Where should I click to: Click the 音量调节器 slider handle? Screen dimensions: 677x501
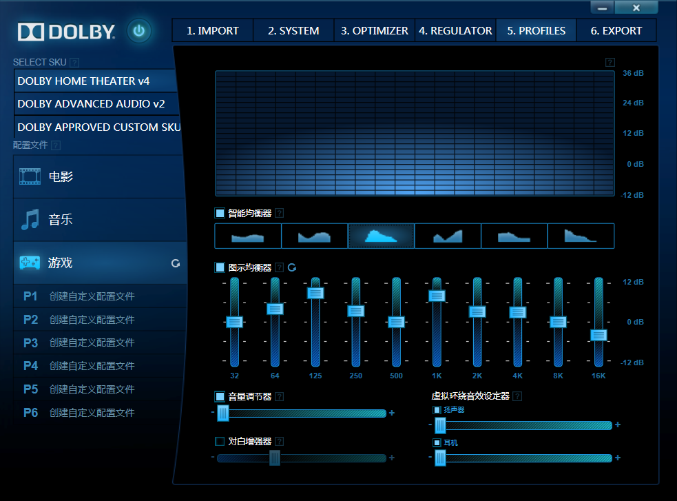[x=222, y=413]
